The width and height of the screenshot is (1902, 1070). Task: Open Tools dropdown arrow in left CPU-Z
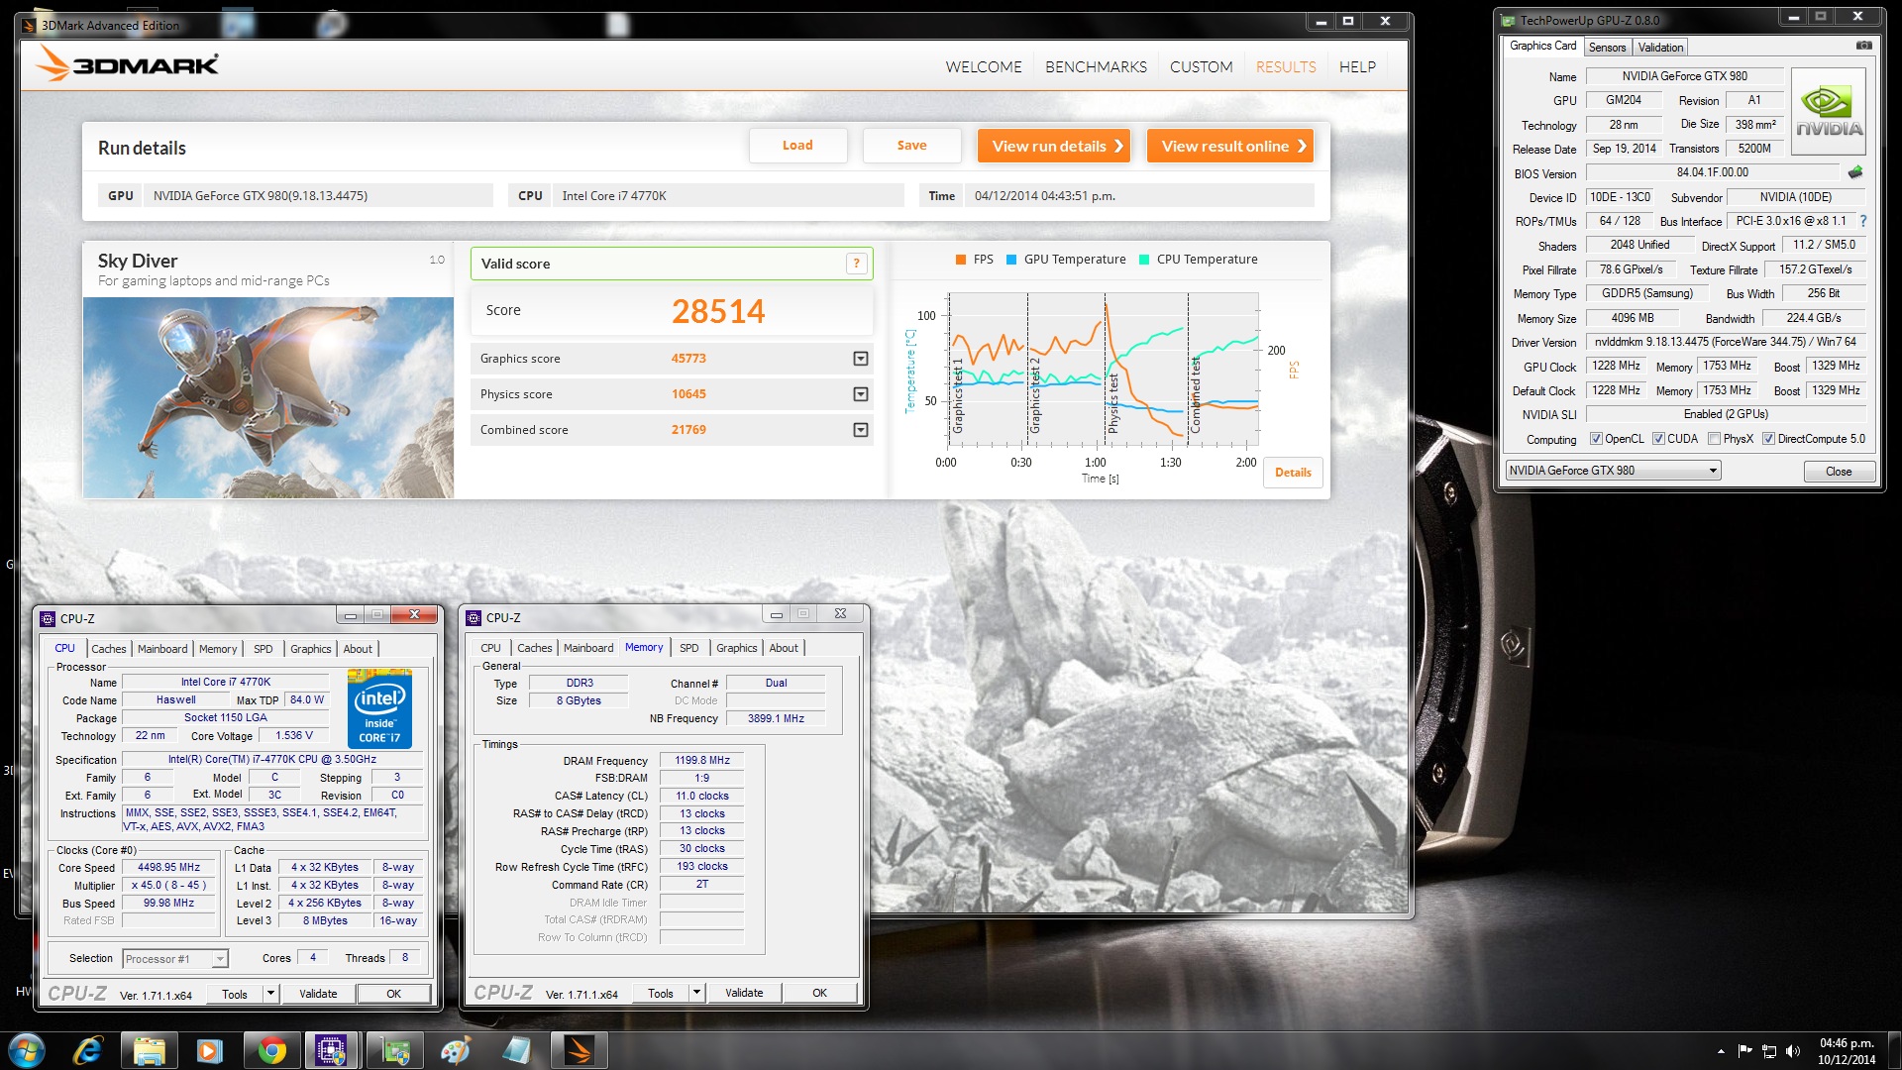click(269, 994)
